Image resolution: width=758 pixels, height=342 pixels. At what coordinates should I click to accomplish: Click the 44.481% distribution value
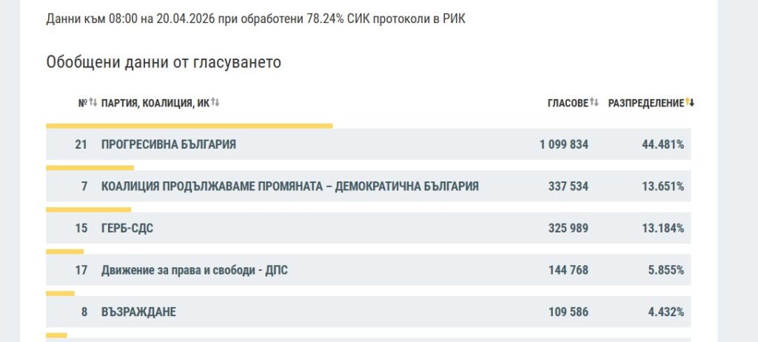click(663, 144)
